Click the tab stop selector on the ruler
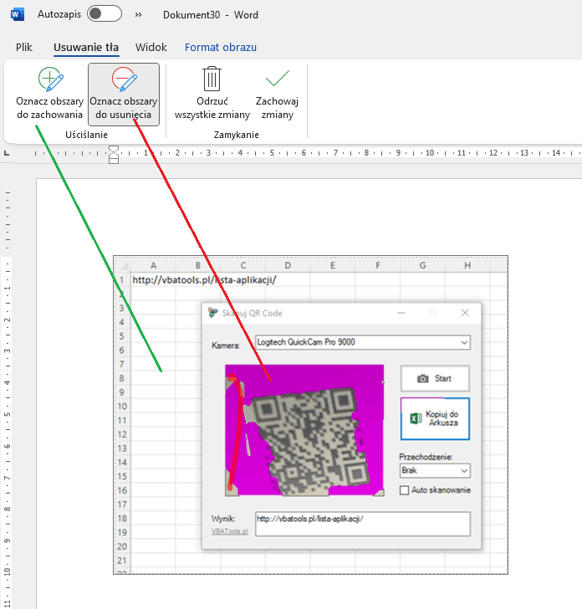This screenshot has width=582, height=609. 7,153
